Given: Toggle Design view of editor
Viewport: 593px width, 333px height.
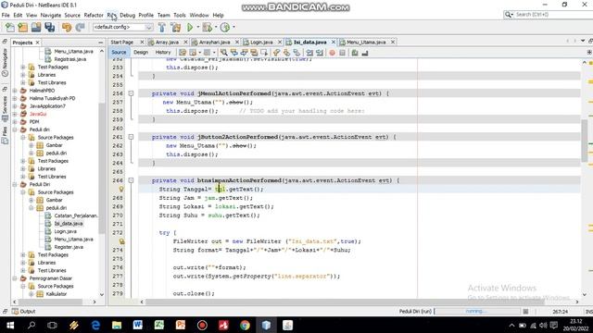Looking at the screenshot, I should tap(141, 53).
